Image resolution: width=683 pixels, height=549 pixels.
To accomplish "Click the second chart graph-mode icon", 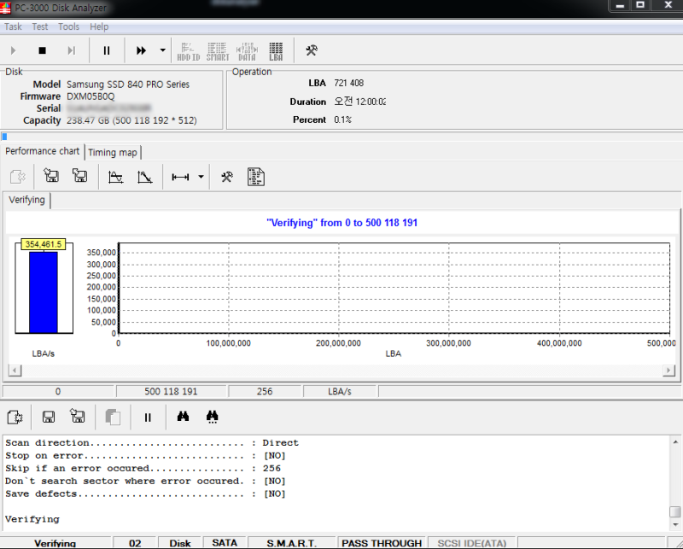I will 144,177.
